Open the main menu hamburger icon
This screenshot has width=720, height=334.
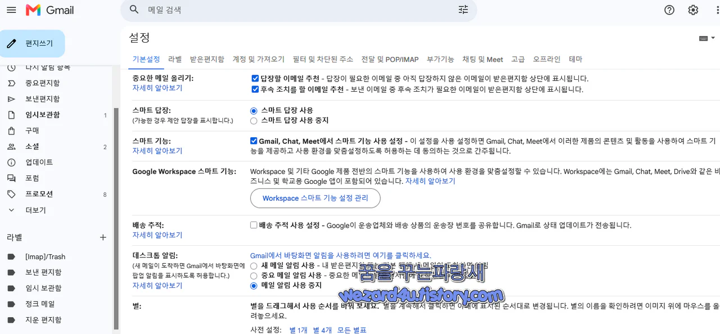(11, 10)
